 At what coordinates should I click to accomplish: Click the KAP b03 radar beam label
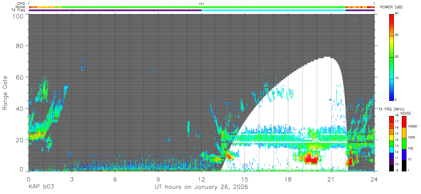click(41, 187)
